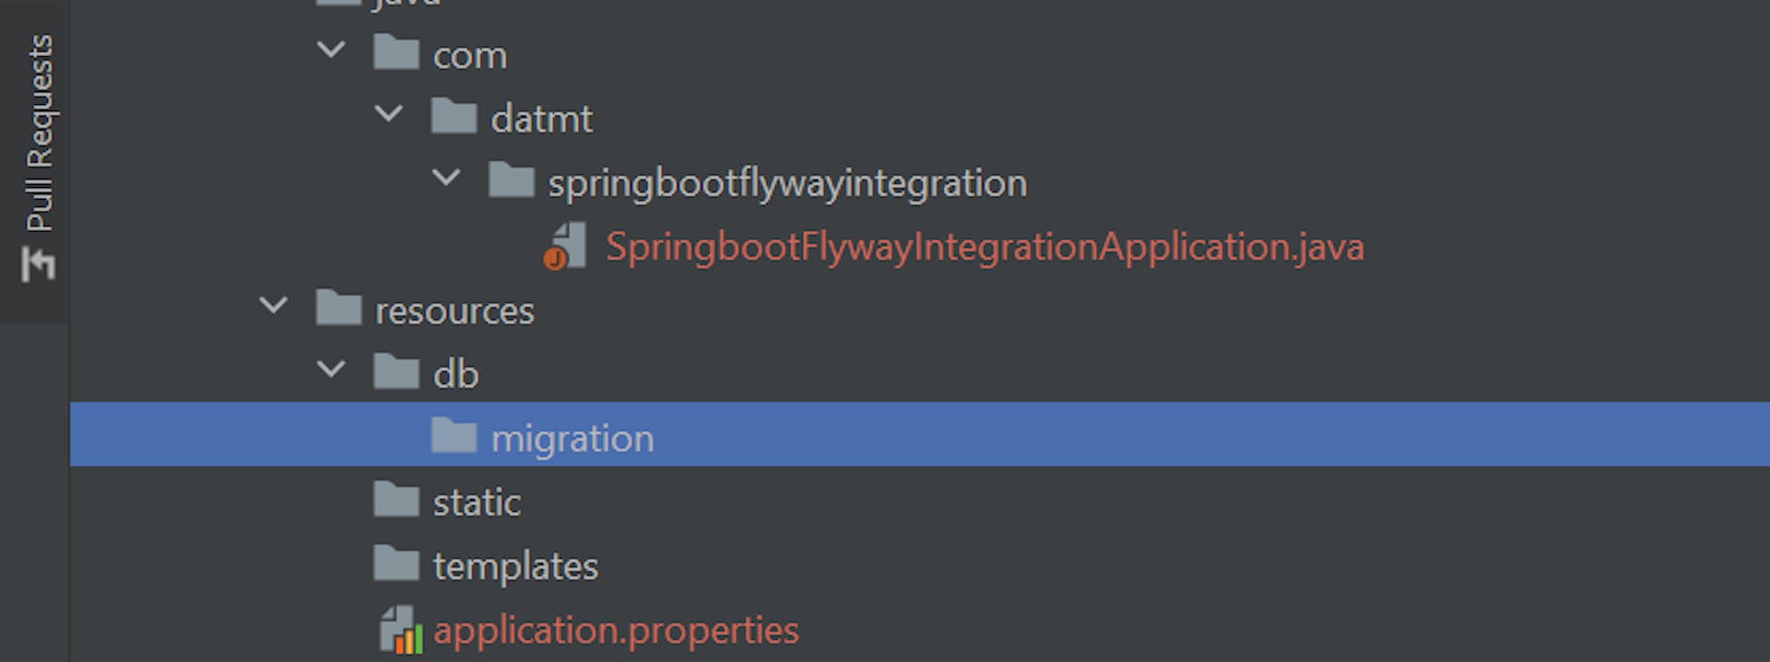1770x662 pixels.
Task: Click the springbootflywayintegration folder icon
Action: (x=511, y=180)
